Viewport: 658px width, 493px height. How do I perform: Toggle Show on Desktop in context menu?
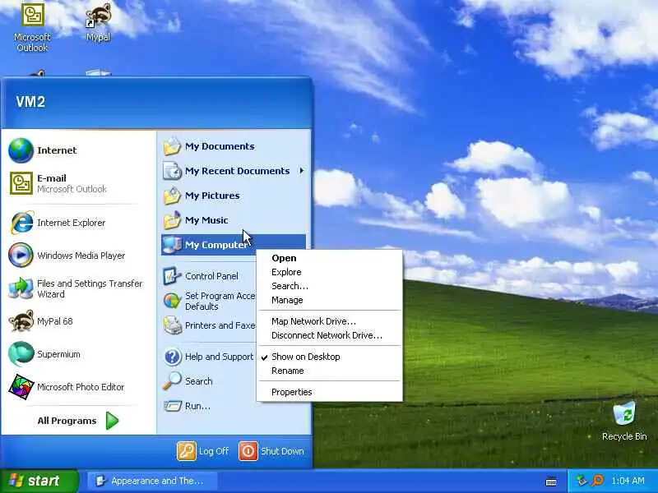[x=330, y=357]
